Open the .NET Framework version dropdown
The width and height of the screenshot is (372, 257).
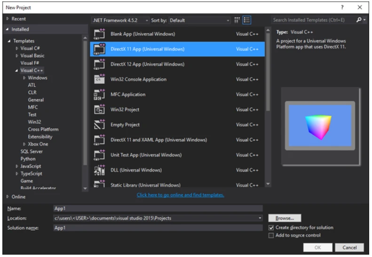tap(120, 20)
